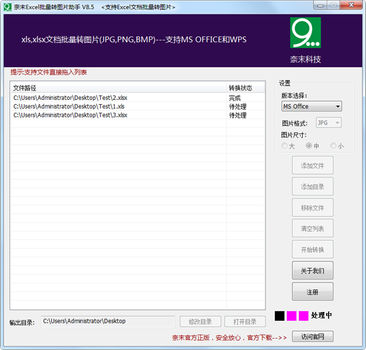Click the 处理中 status label
Viewport: 366px width, 350px height.
(x=321, y=315)
